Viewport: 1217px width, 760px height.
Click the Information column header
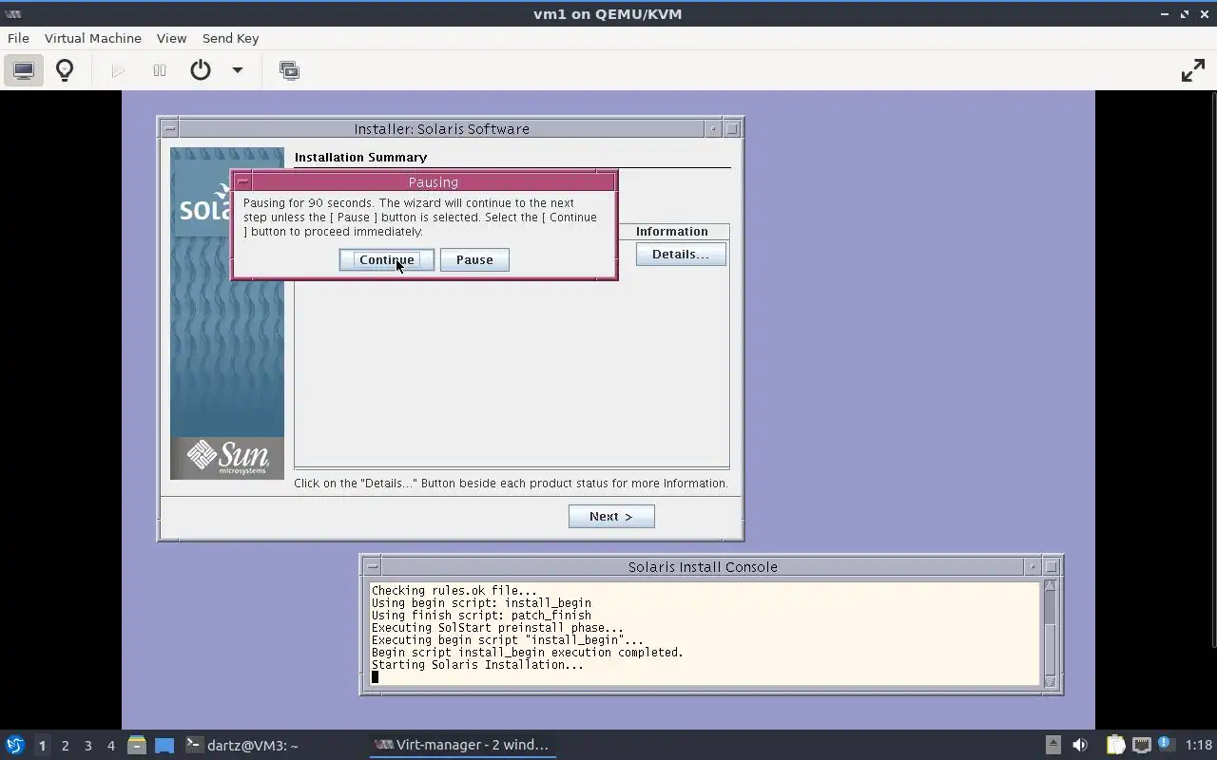tap(671, 231)
